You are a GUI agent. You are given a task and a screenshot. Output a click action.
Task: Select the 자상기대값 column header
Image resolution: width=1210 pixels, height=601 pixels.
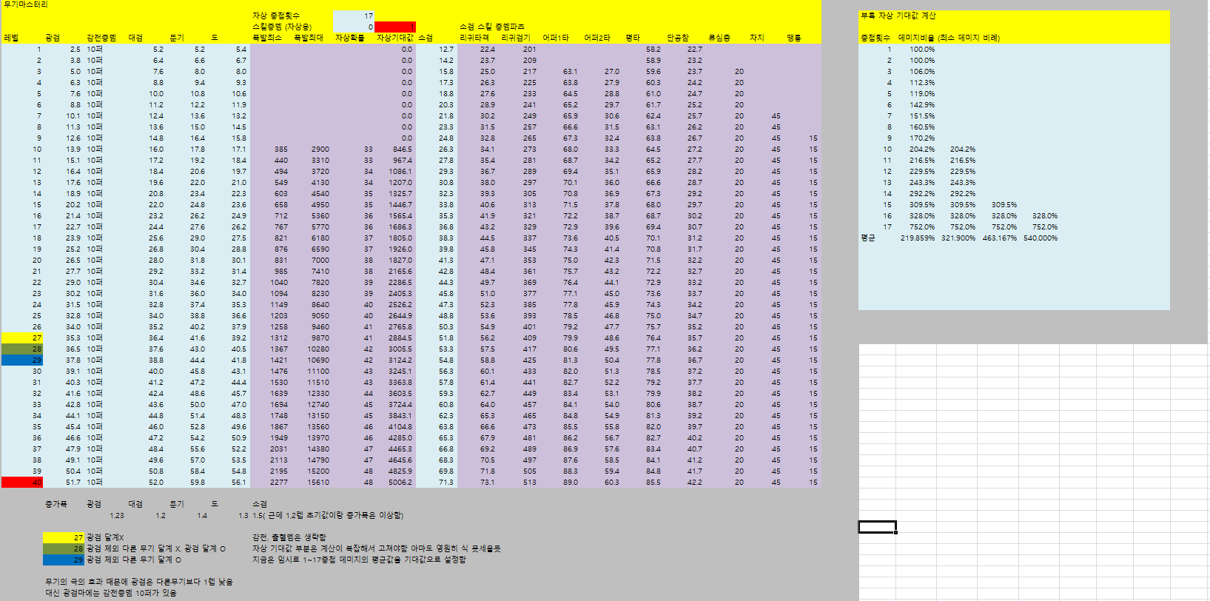[x=394, y=38]
